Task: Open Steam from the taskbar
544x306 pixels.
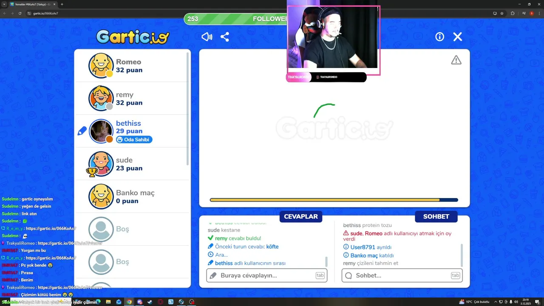Action: click(150, 302)
